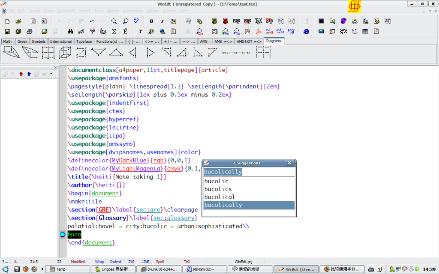Viewport: 439px width, 274px height.
Task: Click the Italic formatting icon
Action: (162, 21)
